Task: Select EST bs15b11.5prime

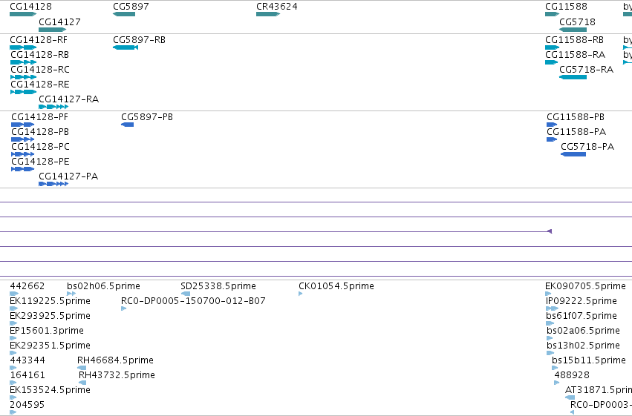Action: (x=555, y=368)
